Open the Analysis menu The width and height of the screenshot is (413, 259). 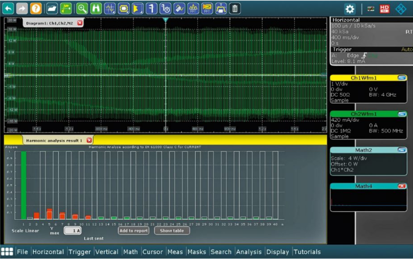coord(249,252)
